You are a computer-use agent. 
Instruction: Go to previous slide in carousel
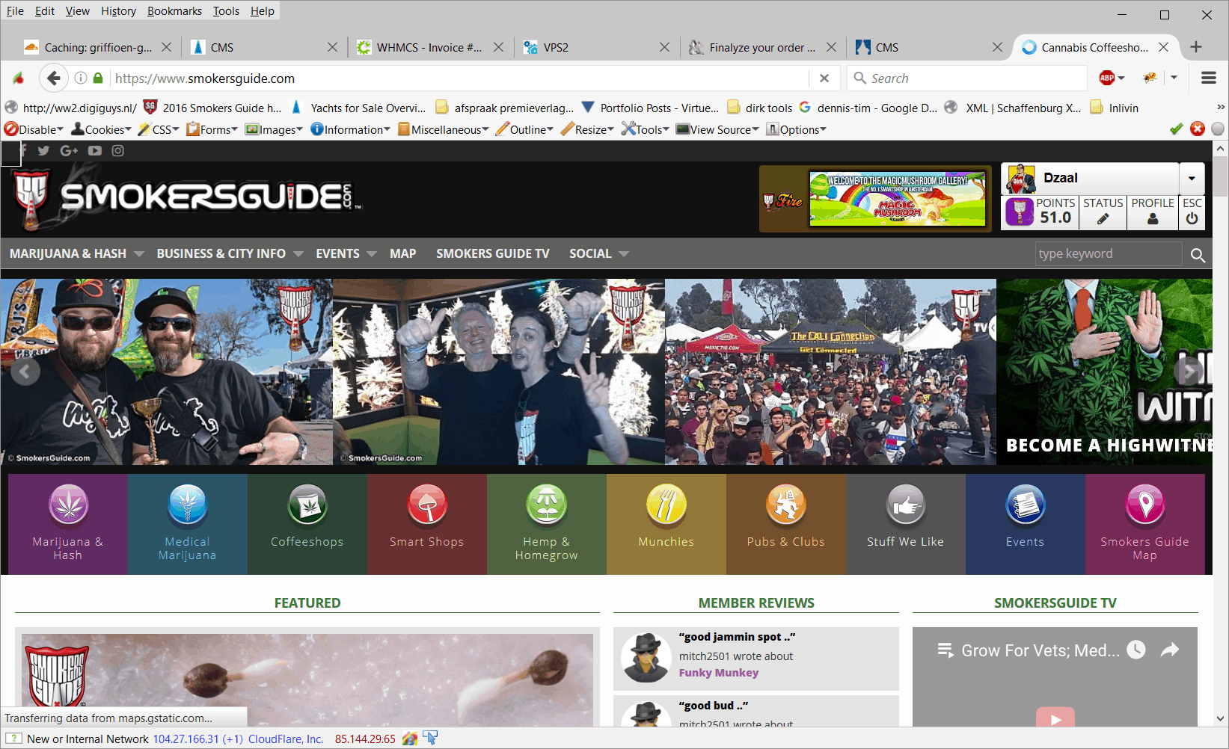pos(25,370)
